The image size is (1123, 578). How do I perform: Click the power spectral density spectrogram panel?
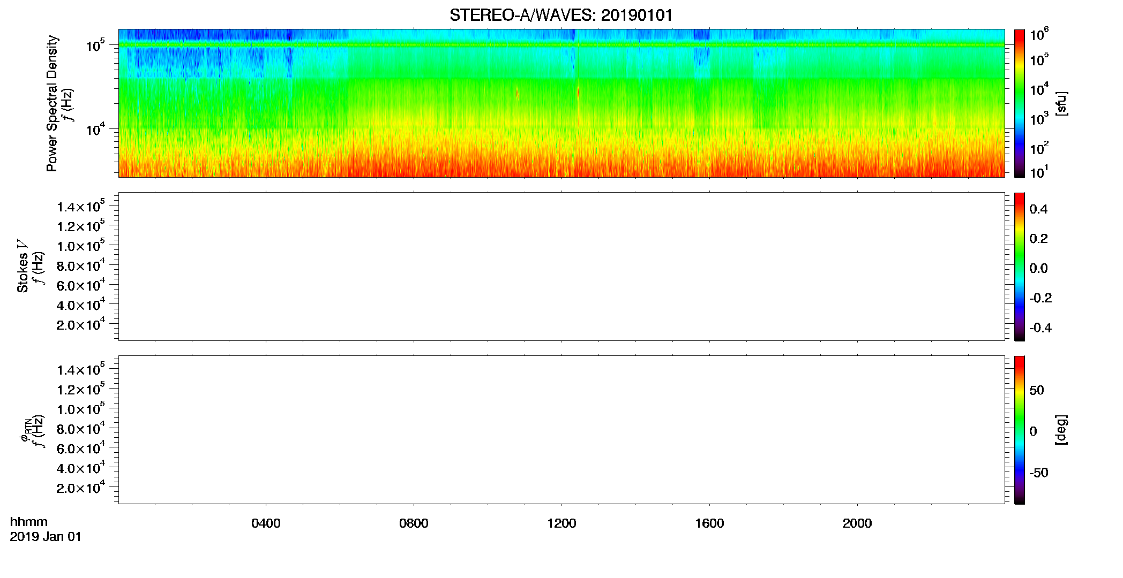click(561, 103)
